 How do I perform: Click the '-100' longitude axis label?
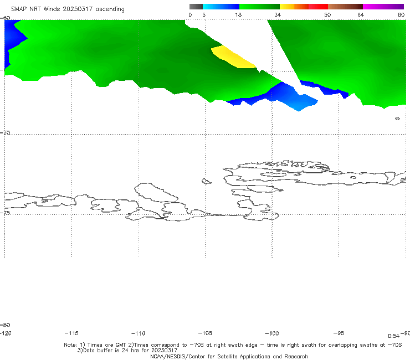point(272,333)
